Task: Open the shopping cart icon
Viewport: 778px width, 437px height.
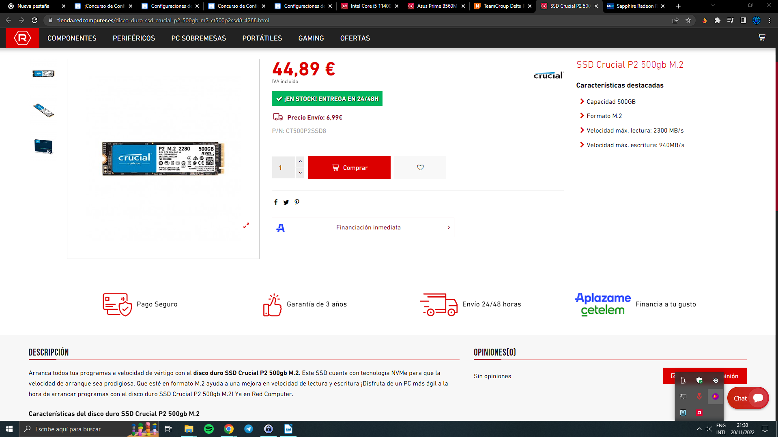Action: [761, 38]
